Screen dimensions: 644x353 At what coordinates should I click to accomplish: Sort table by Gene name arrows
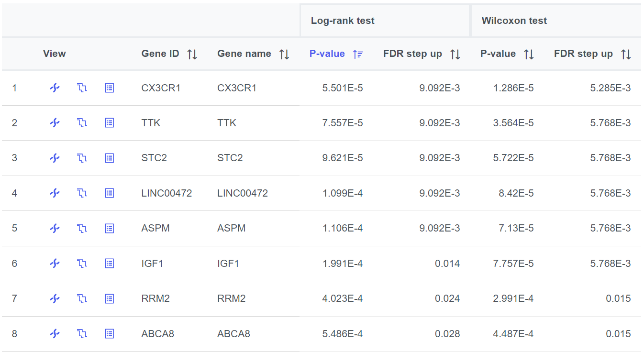284,54
